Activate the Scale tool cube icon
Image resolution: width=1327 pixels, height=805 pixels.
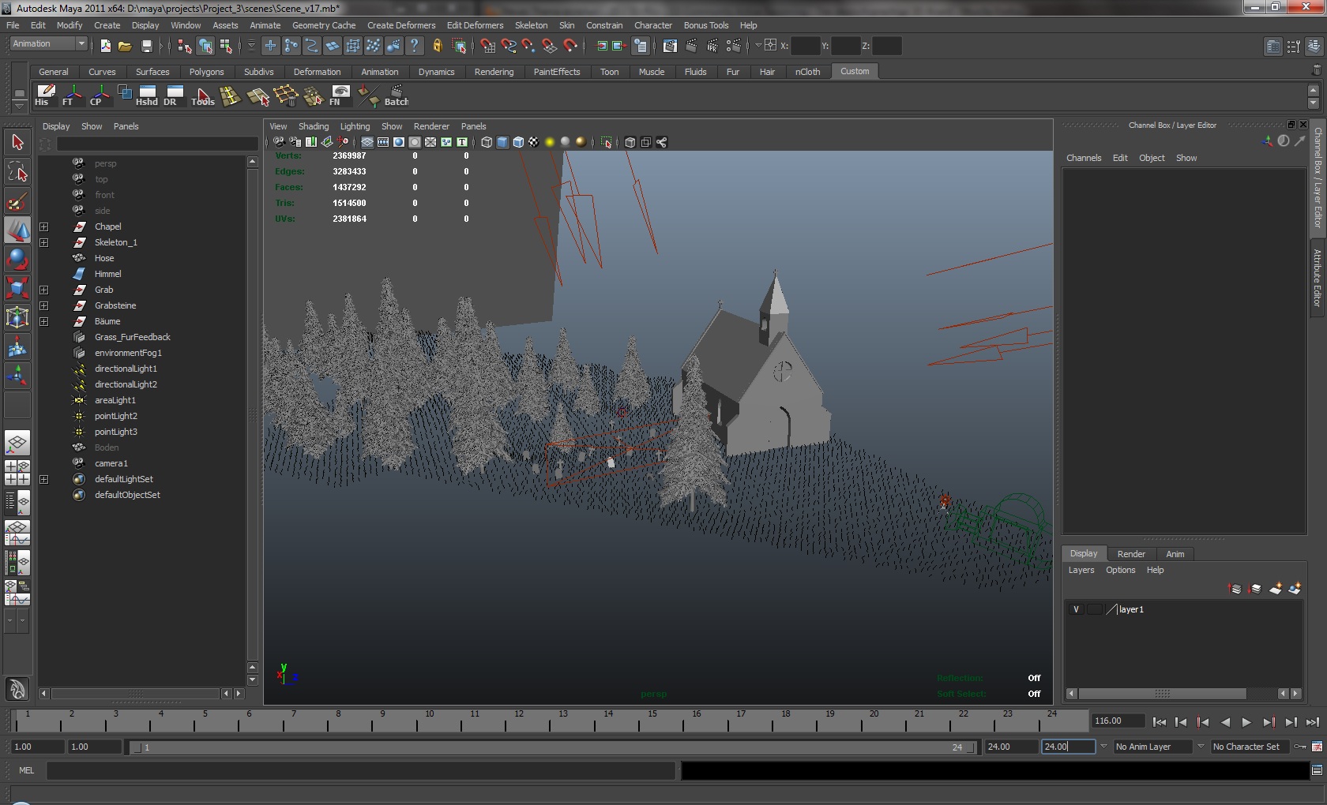[17, 288]
